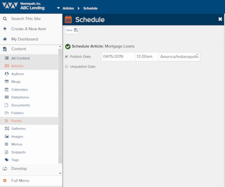The width and height of the screenshot is (225, 187).
Task: Click the Tags icon
Action: (x=6, y=160)
